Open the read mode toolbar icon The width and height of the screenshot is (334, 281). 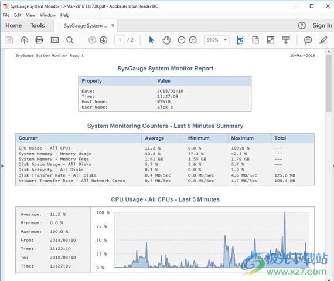point(286,40)
